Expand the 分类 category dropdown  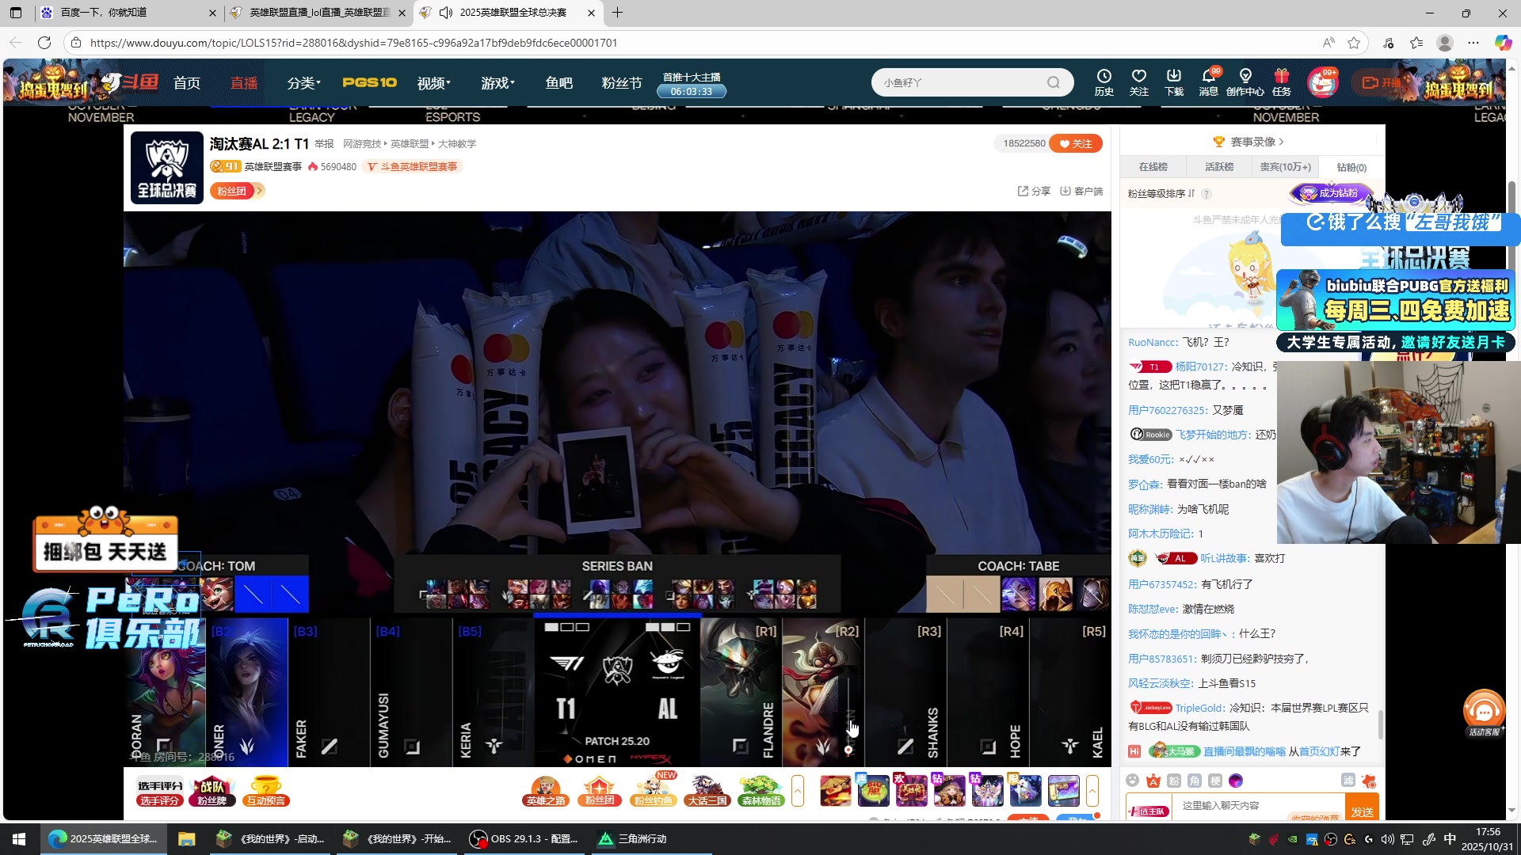[x=303, y=83]
